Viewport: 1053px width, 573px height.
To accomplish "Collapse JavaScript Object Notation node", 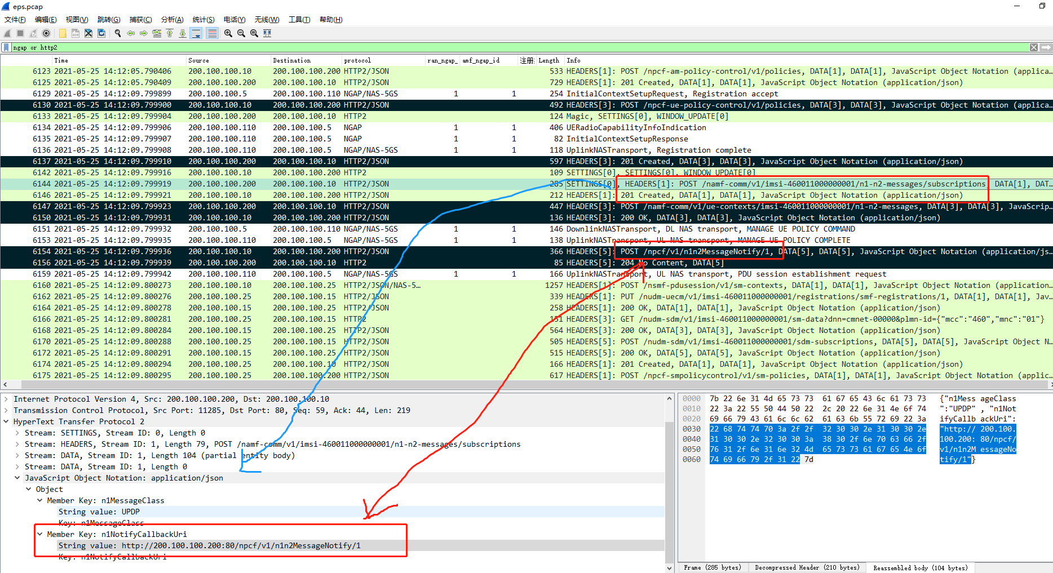I will click(17, 478).
